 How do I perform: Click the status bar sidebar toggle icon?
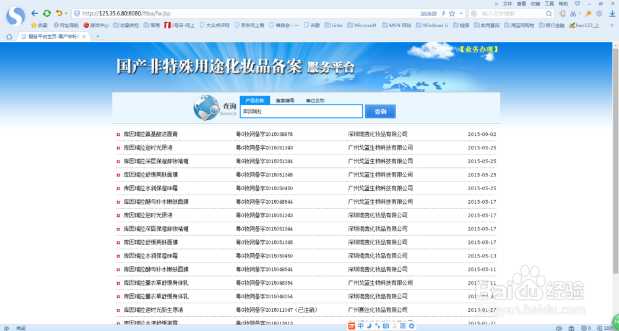coord(7,328)
